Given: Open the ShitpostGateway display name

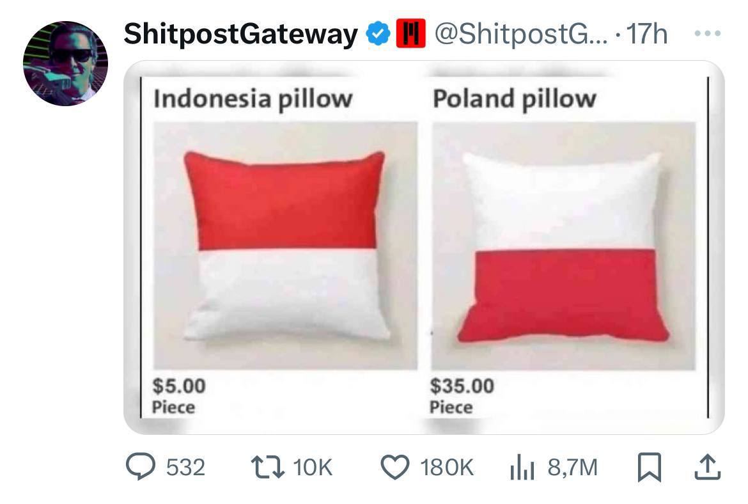Looking at the screenshot, I should click(x=241, y=35).
